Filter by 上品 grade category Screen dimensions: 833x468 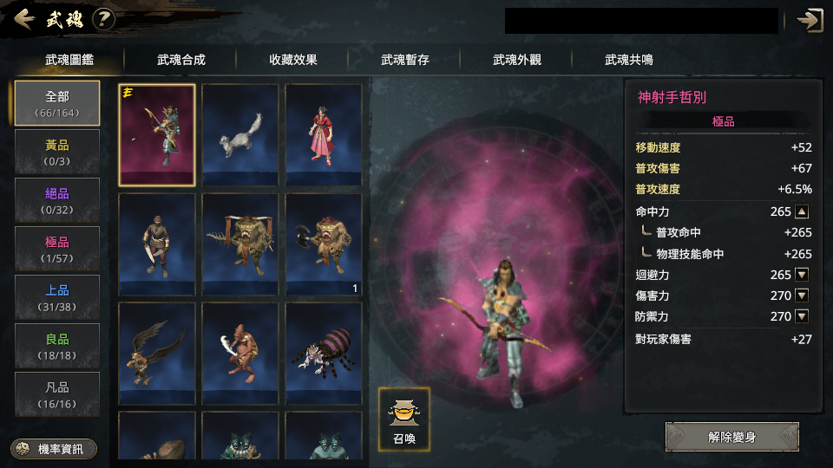[x=57, y=297]
